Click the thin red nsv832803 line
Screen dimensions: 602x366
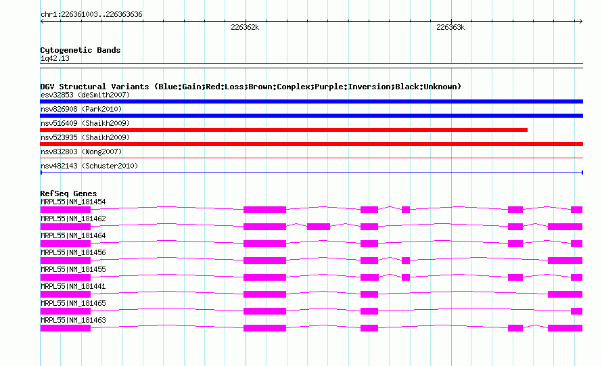[311, 158]
